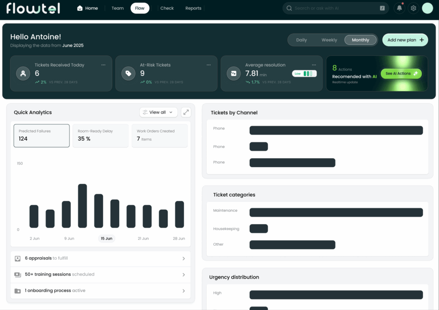
Task: Open settings via the gear icon
Action: pyautogui.click(x=413, y=8)
